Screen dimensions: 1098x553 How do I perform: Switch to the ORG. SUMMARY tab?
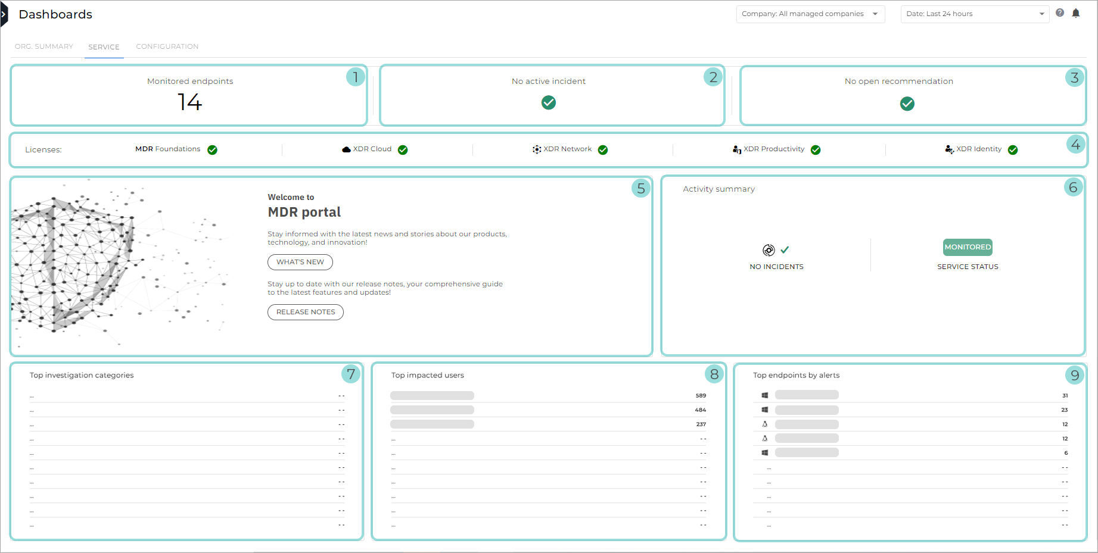click(x=44, y=46)
